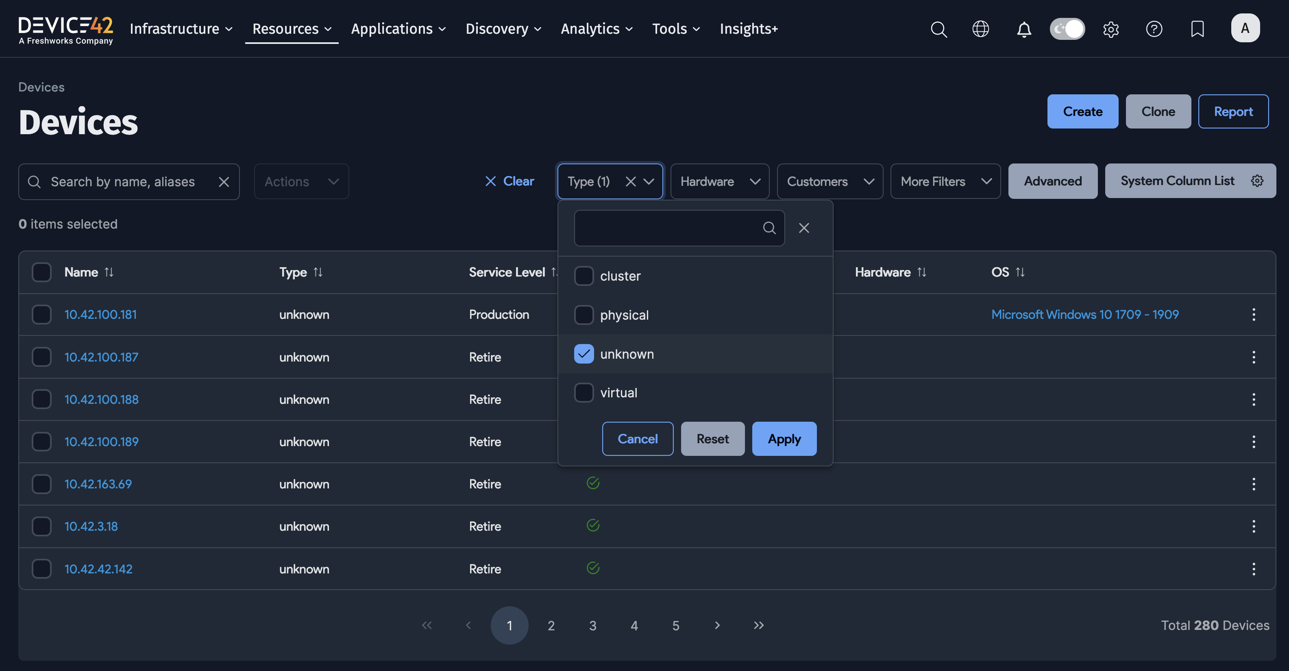Check the virtual type checkbox
Image resolution: width=1289 pixels, height=671 pixels.
click(584, 393)
